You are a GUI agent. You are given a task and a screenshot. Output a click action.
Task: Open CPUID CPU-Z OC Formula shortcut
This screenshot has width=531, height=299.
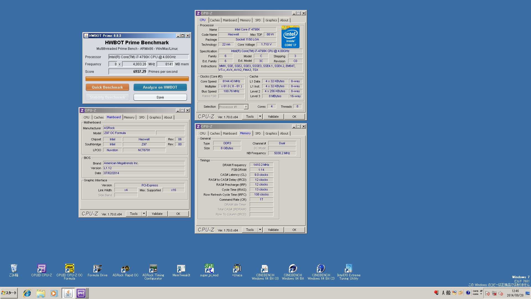coord(69,272)
